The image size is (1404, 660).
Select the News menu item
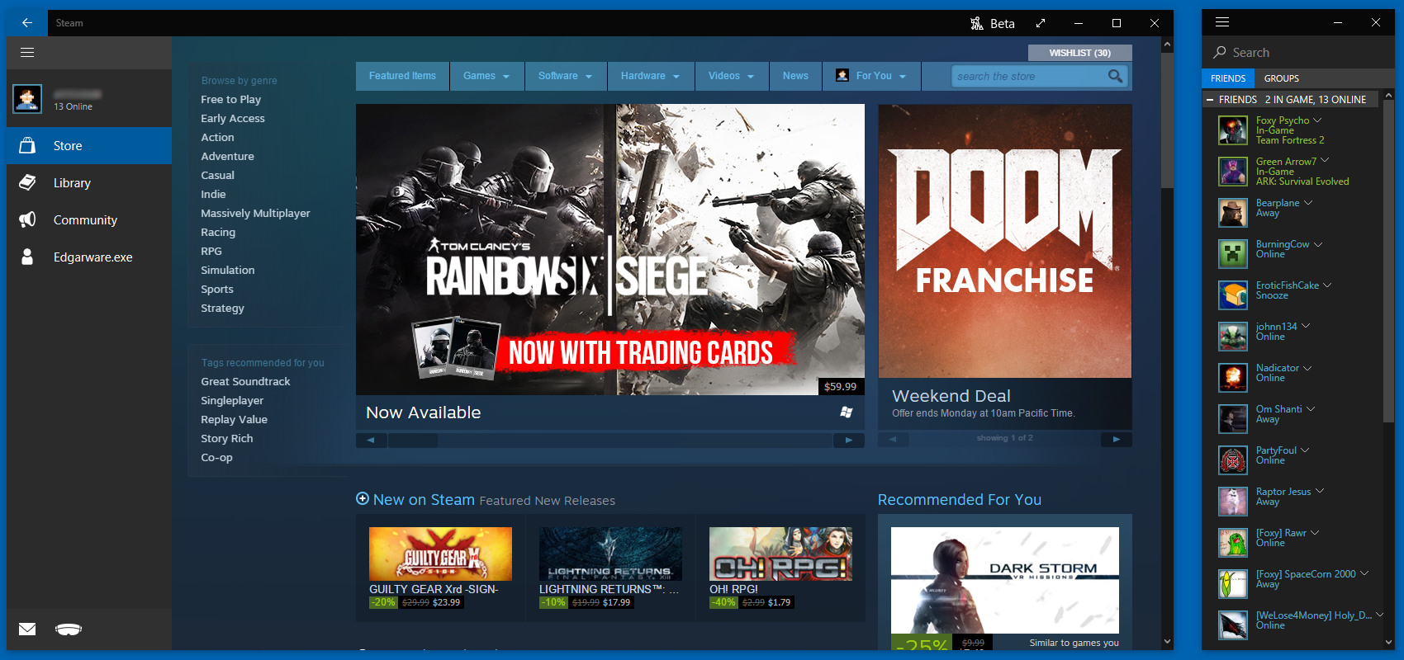point(795,76)
